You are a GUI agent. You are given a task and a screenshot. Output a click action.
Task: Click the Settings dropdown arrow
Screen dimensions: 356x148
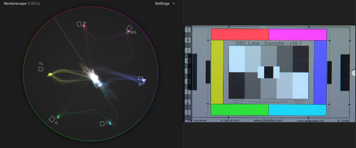[174, 3]
